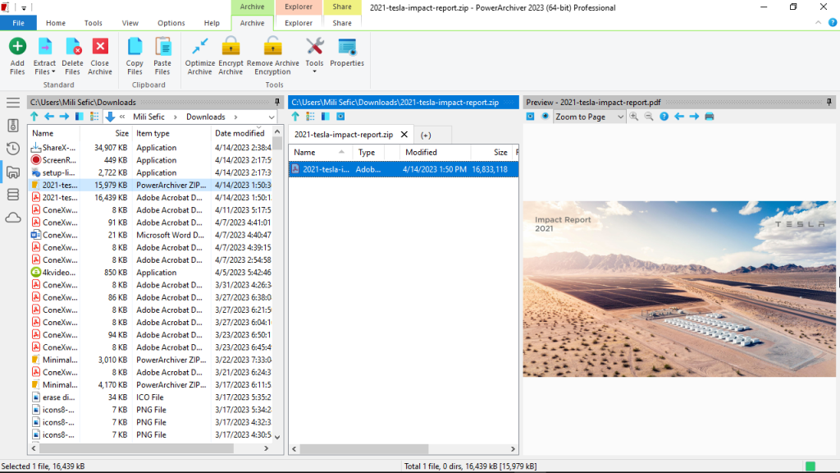Open Properties in the Archive ribbon
This screenshot has height=473, width=840.
pyautogui.click(x=347, y=53)
